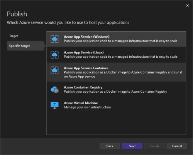Select Azure App Service (Windows) option
Screen dimensions: 193x155
coord(116,39)
